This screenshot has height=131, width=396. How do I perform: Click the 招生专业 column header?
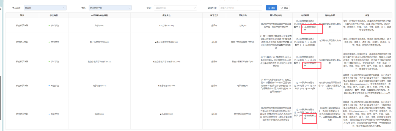point(167,15)
